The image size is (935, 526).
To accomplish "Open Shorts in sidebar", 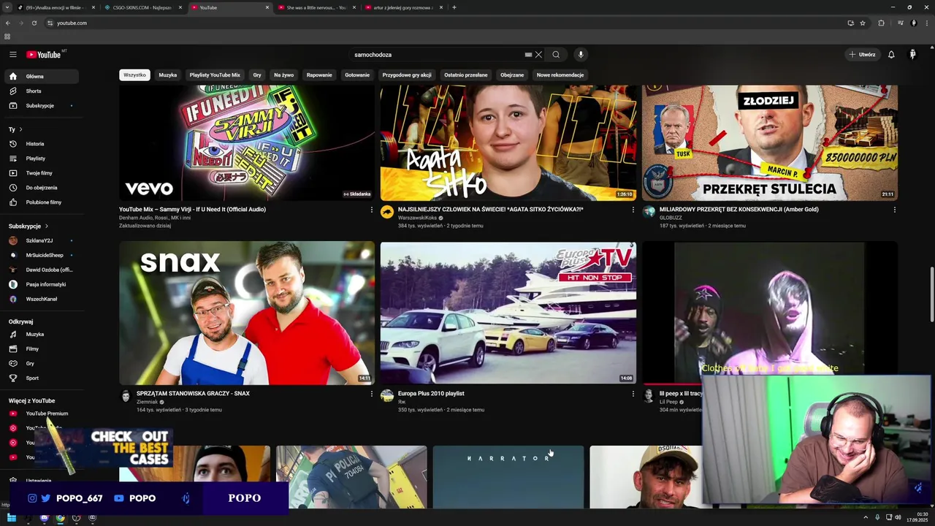I will point(41,91).
